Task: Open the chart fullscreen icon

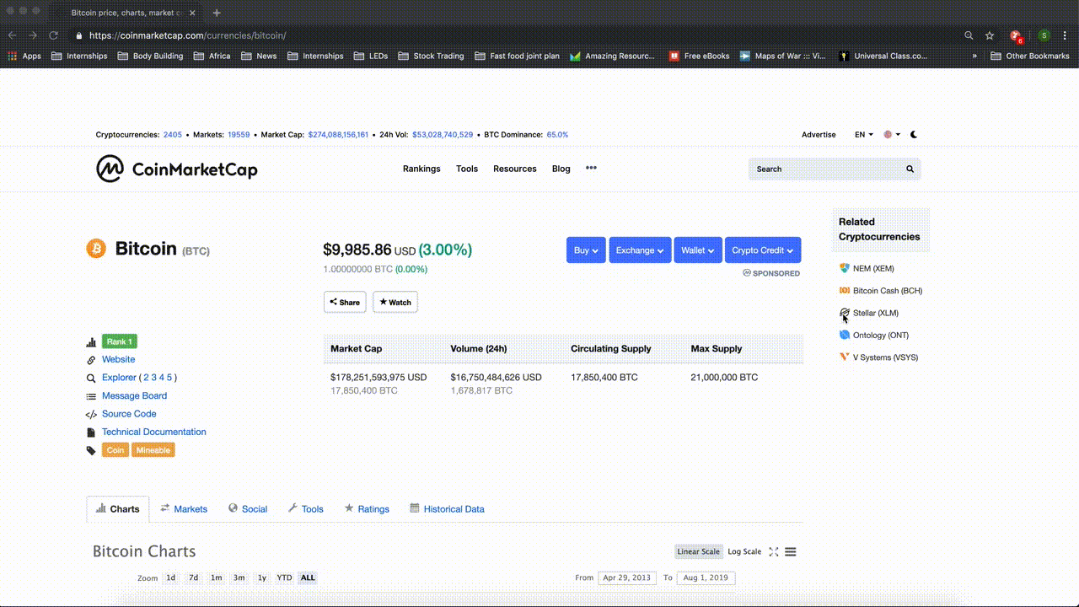Action: [773, 551]
